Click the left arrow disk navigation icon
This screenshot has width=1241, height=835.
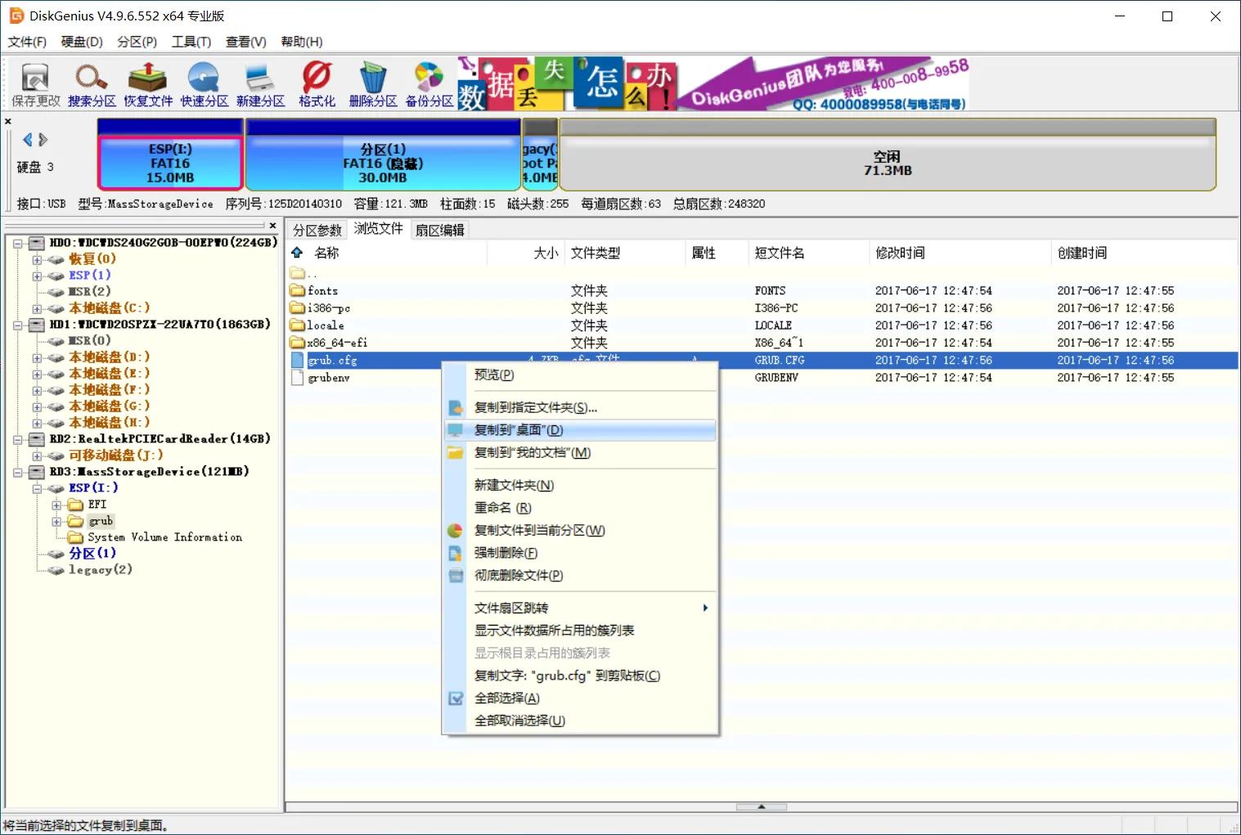27,139
